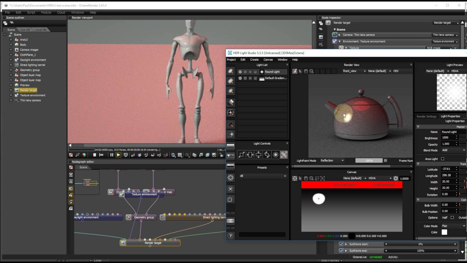Enable the Area Light checkbox
The image size is (467, 263).
point(443,159)
